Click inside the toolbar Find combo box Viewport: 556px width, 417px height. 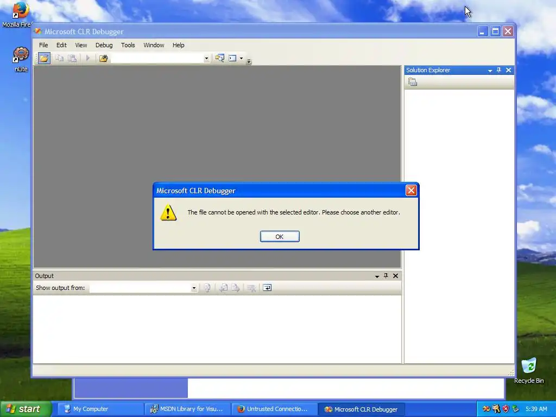click(x=157, y=59)
